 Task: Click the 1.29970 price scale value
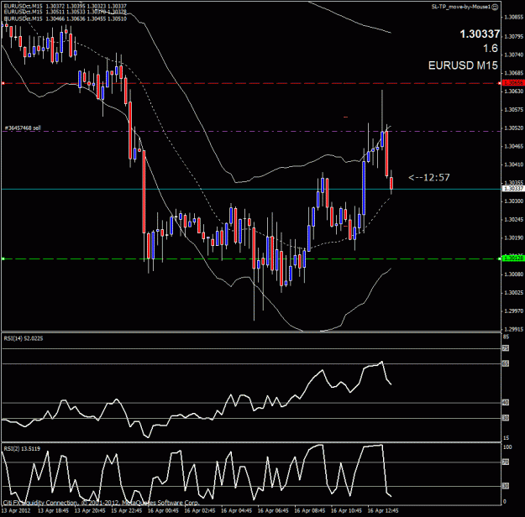514,311
